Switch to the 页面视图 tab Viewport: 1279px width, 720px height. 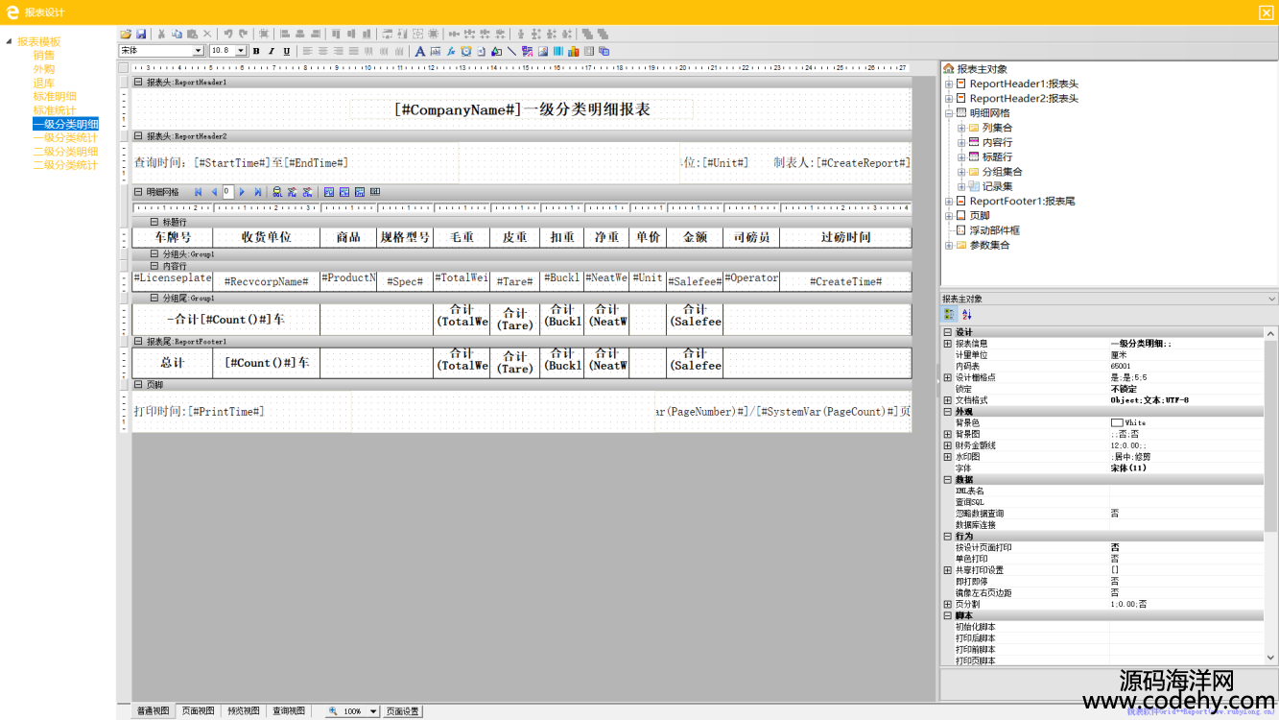[x=198, y=711]
